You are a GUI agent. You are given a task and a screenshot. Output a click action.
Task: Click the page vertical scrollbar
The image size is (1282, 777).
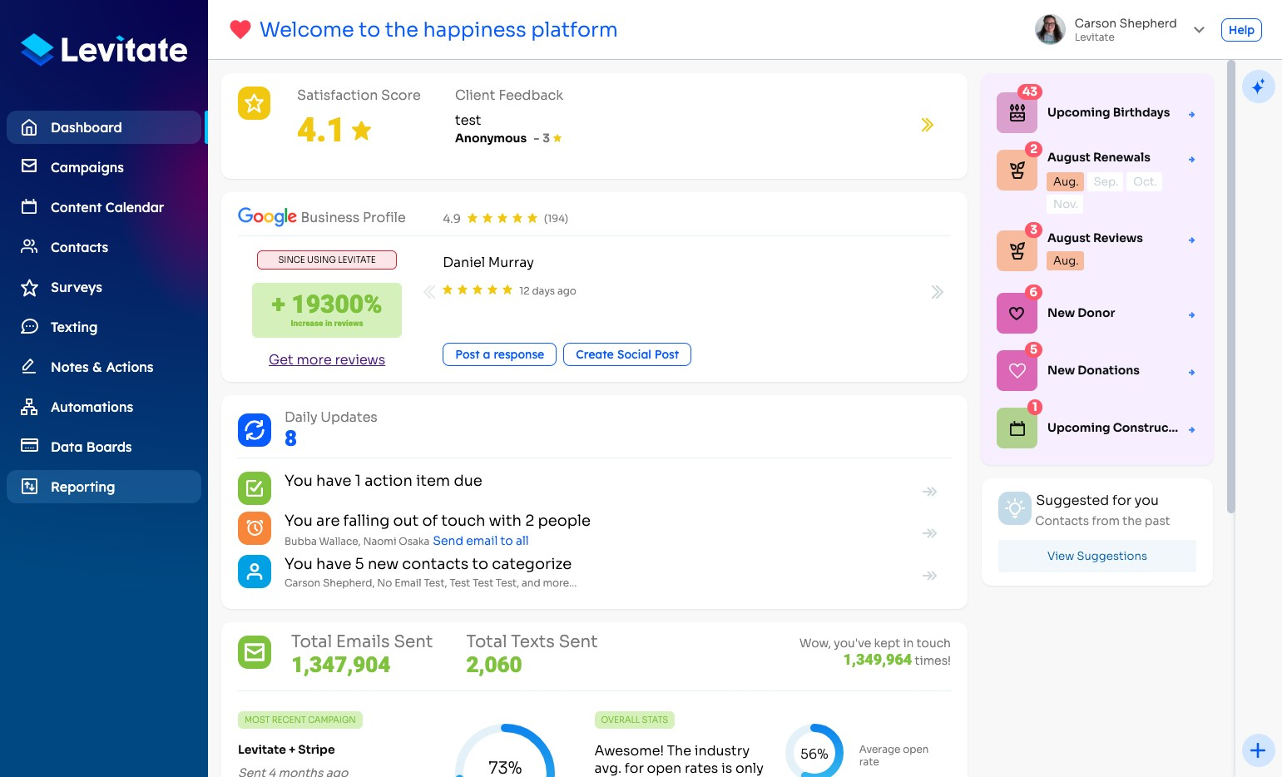tap(1231, 286)
